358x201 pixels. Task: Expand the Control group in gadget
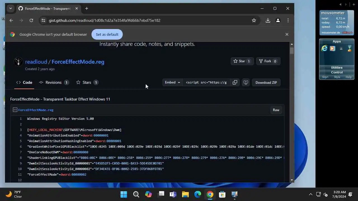[x=337, y=72]
